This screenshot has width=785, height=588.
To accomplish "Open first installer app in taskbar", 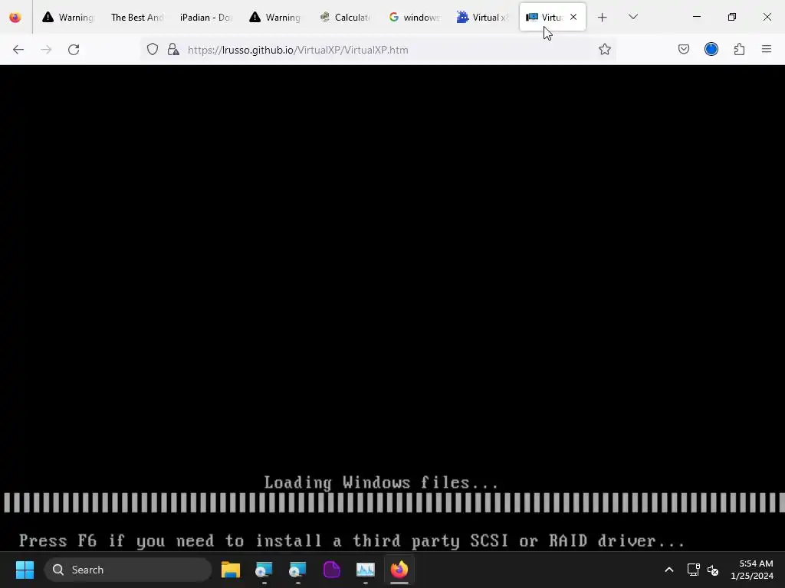I will click(264, 570).
